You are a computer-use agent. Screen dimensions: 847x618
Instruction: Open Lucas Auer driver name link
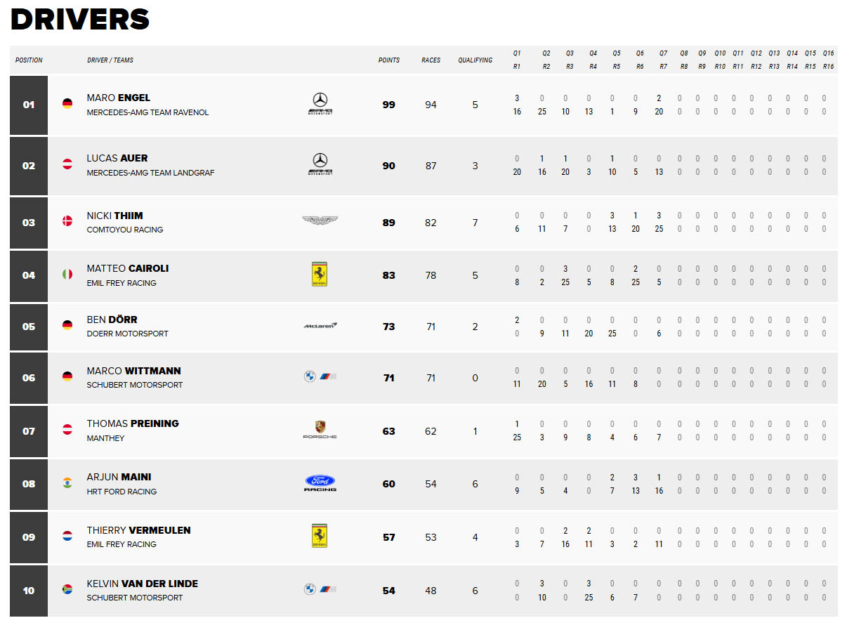click(x=117, y=158)
